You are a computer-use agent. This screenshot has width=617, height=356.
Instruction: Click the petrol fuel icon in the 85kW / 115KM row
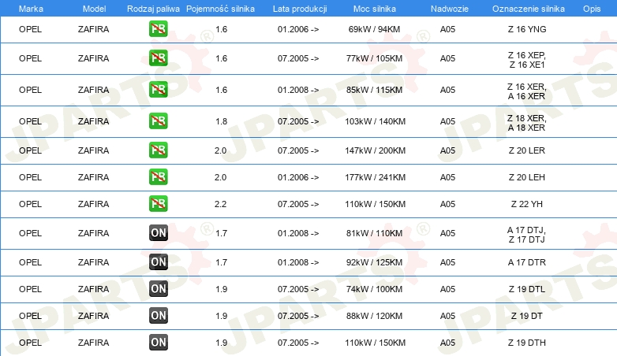(158, 90)
